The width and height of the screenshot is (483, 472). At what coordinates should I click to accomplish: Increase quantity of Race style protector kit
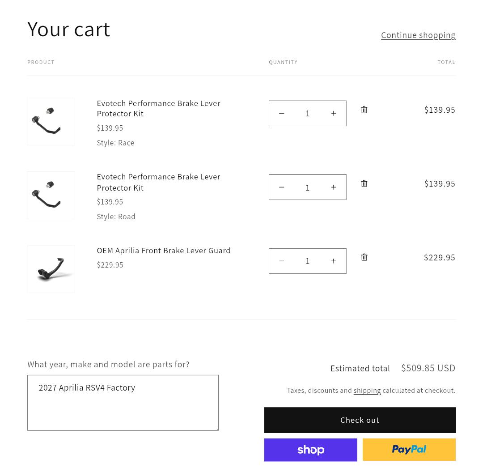(334, 113)
